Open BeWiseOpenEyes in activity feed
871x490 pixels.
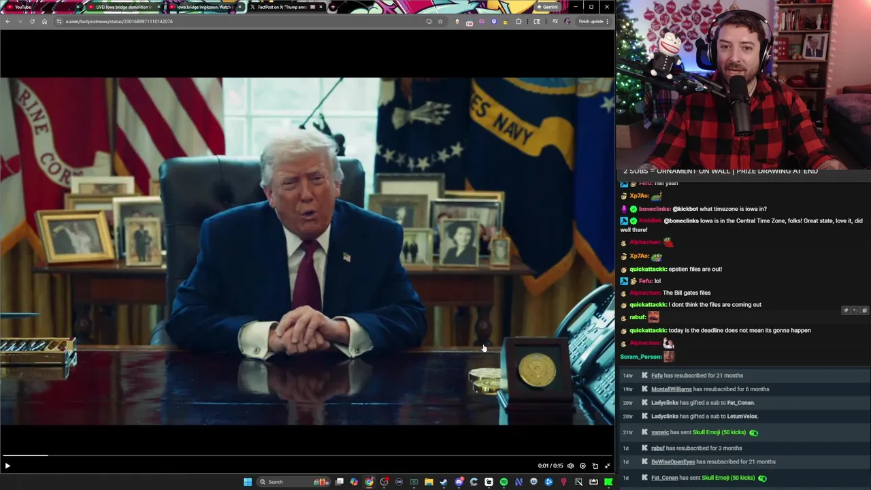(673, 461)
